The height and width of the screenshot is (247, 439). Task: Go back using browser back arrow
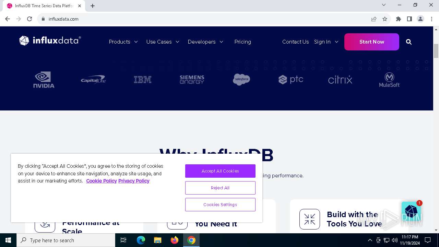8,19
